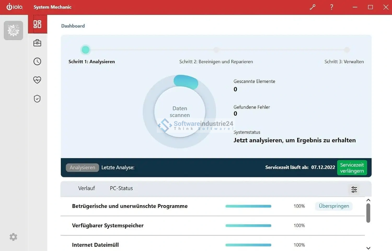Click the Verfügbarer Systemspeicher progress bar
The image size is (392, 251).
tap(248, 226)
